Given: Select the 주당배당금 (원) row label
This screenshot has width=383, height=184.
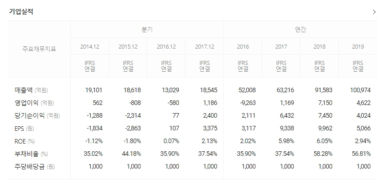Looking at the screenshot, I should coord(35,166).
